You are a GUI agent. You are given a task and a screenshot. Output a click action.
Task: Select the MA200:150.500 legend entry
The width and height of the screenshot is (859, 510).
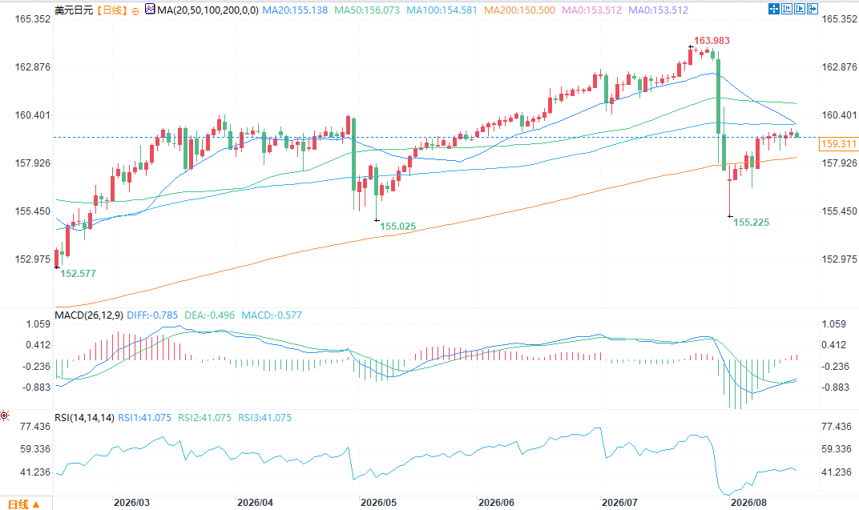pyautogui.click(x=519, y=10)
